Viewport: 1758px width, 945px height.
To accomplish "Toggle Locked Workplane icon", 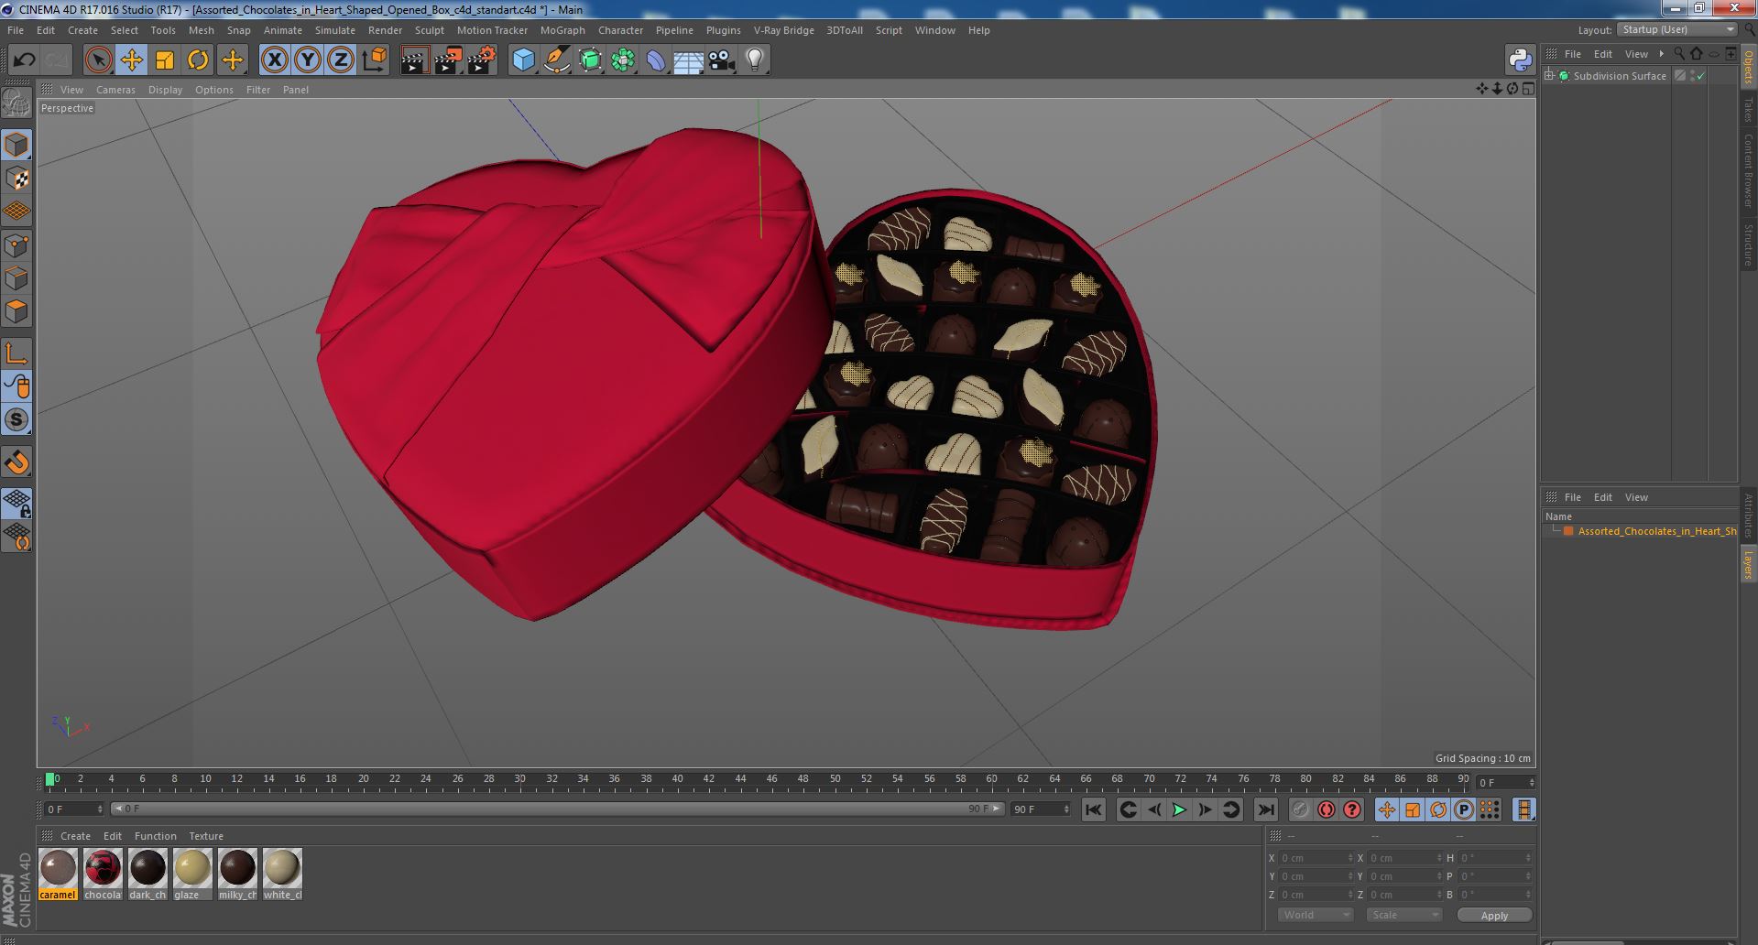I will (x=16, y=503).
